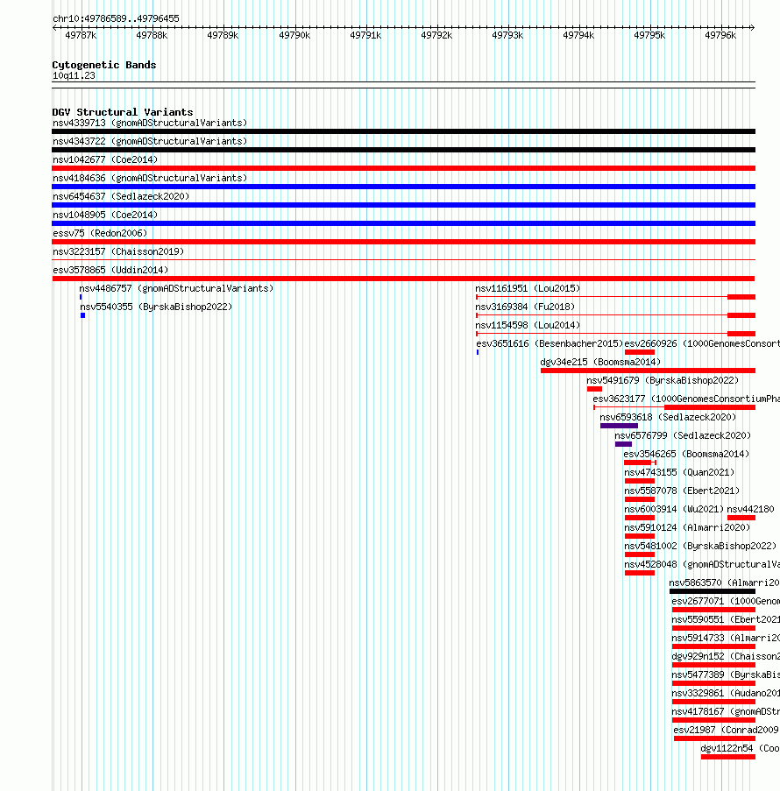Click chr10:49786589..49796455 region label
Viewport: 780px width, 791px height.
tap(116, 18)
